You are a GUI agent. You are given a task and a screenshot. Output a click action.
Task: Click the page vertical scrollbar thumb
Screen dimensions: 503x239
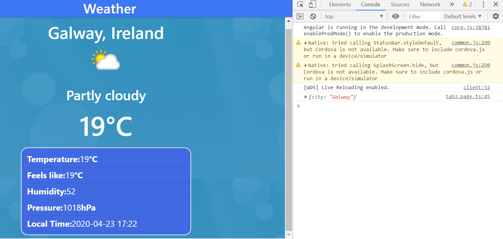pos(289,130)
